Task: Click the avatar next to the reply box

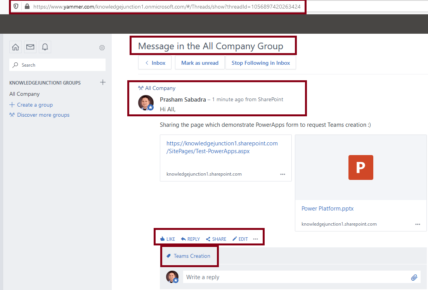Action: pos(172,277)
